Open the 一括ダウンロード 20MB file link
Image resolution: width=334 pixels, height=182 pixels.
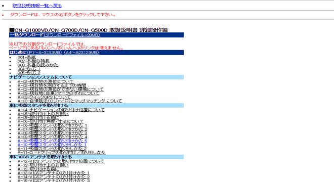click(x=71, y=35)
